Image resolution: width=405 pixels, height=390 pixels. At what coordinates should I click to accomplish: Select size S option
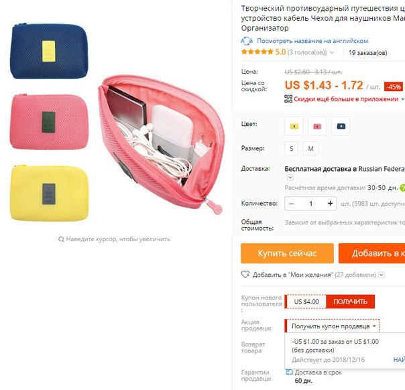pyautogui.click(x=291, y=148)
